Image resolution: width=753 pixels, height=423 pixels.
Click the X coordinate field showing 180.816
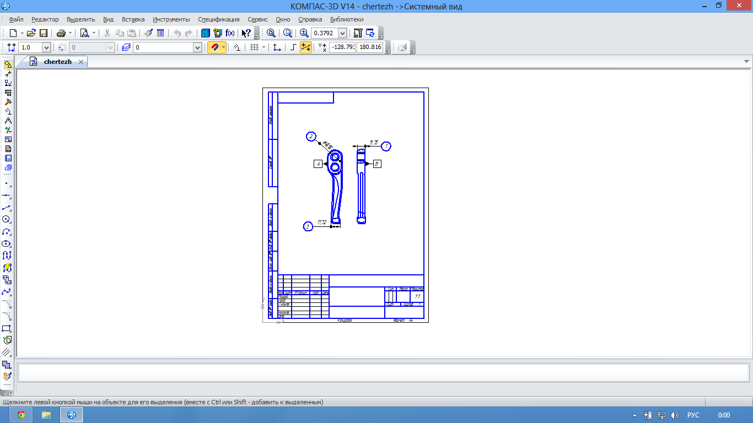[370, 48]
